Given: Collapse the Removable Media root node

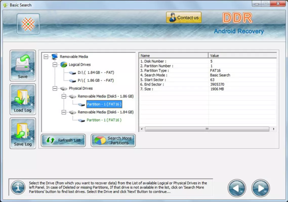Looking at the screenshot, I should (46, 57).
